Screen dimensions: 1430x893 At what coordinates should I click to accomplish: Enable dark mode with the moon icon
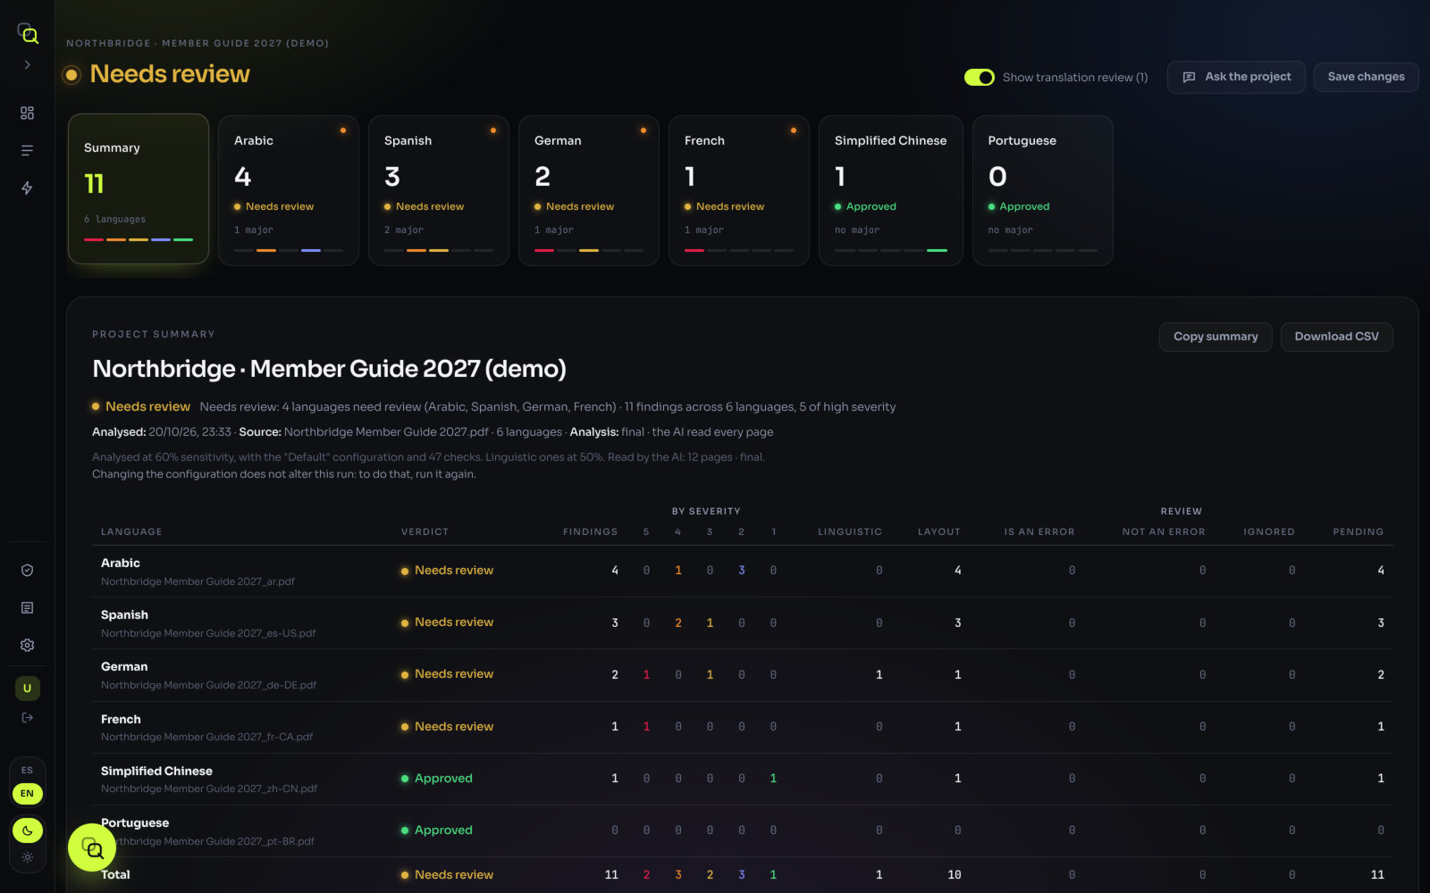click(27, 830)
